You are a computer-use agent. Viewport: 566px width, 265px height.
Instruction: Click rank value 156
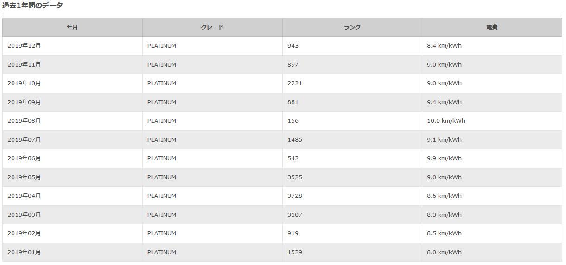(293, 121)
